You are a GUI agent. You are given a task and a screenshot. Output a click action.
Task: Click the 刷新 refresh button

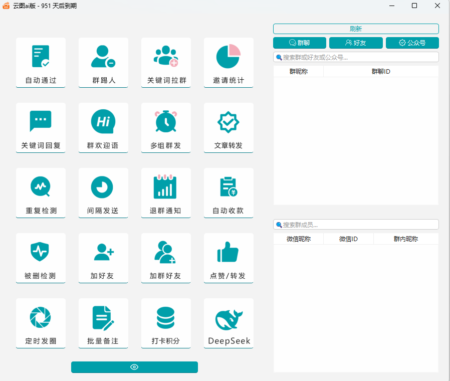(356, 29)
